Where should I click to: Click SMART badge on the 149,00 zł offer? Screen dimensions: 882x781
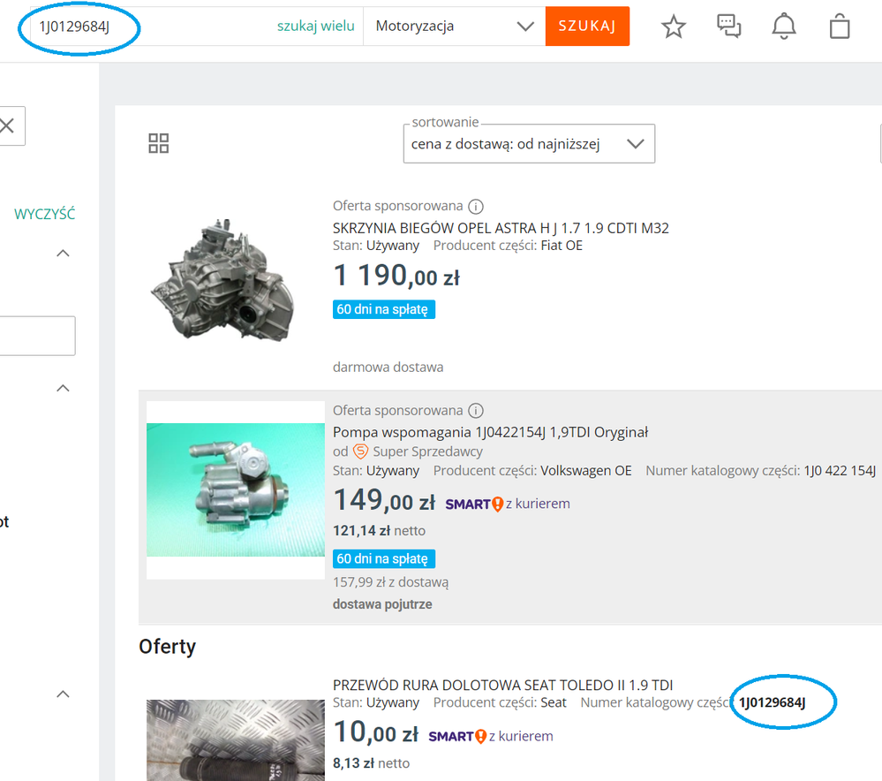pos(474,504)
